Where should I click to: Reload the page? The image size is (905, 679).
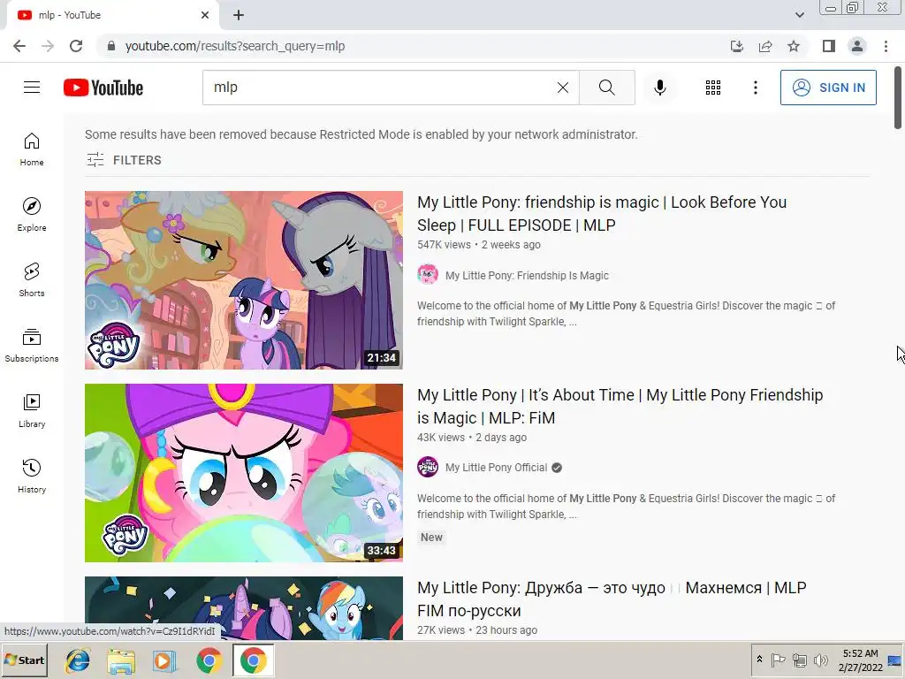click(76, 46)
